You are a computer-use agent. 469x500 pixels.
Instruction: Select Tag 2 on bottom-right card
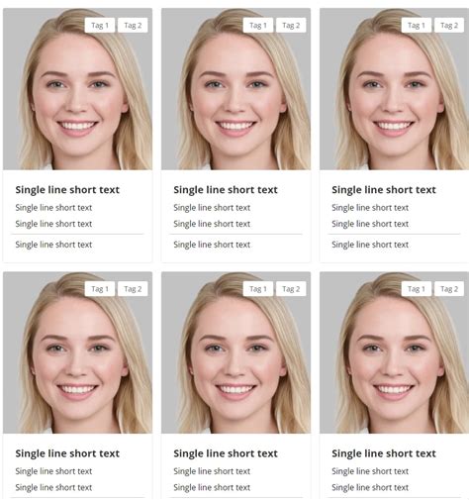tap(449, 289)
